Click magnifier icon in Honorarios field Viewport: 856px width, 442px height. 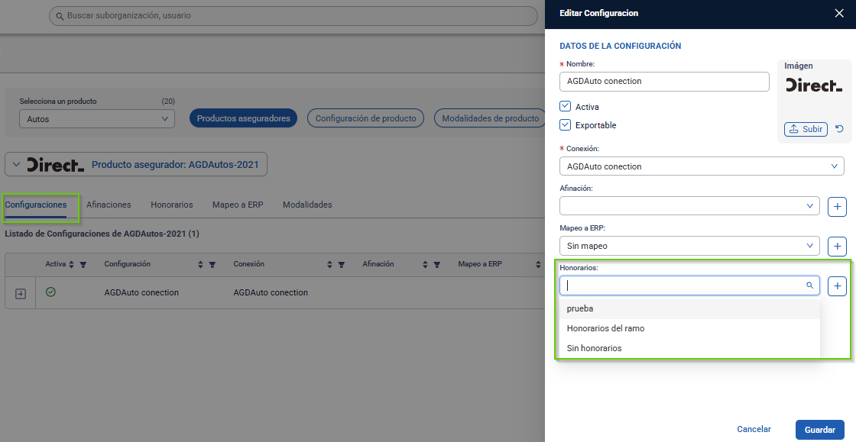(x=809, y=286)
